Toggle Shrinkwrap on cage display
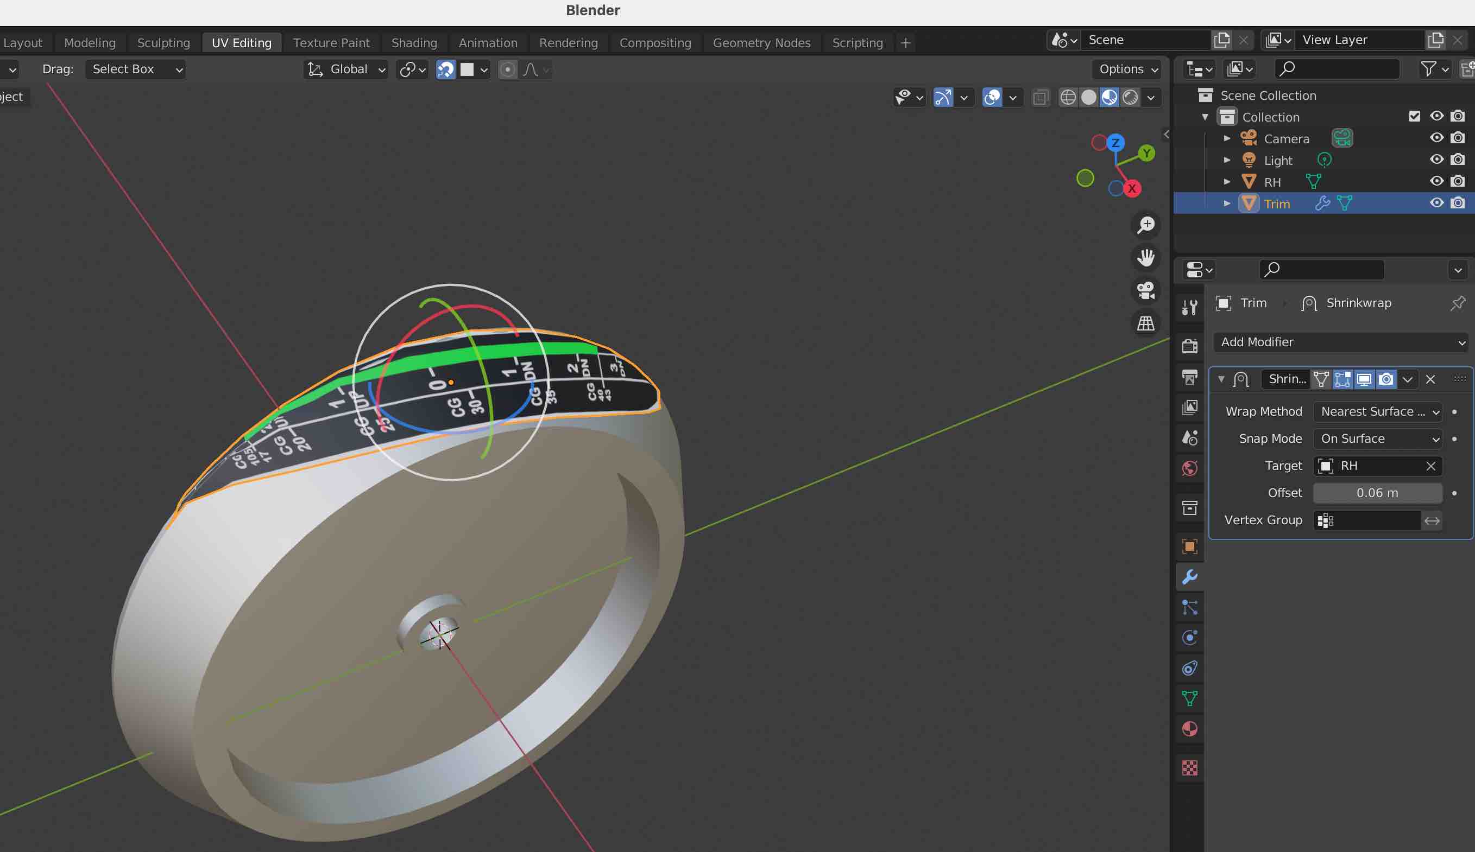 coord(1320,379)
